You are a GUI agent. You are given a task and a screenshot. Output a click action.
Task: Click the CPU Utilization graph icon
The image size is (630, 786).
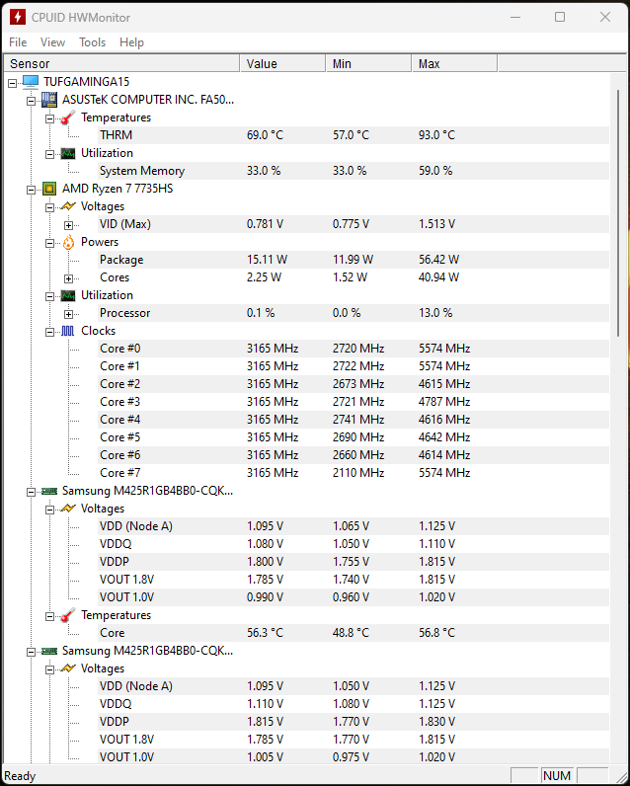tap(68, 295)
